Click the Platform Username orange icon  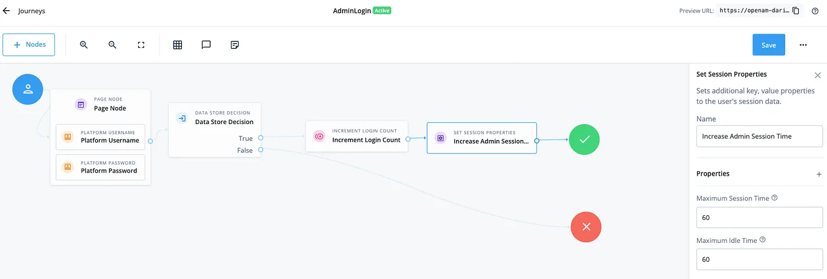68,137
